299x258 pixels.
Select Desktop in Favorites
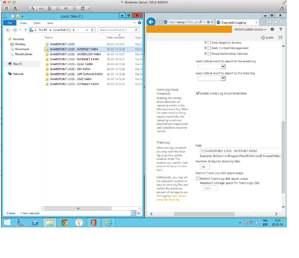coord(20,44)
